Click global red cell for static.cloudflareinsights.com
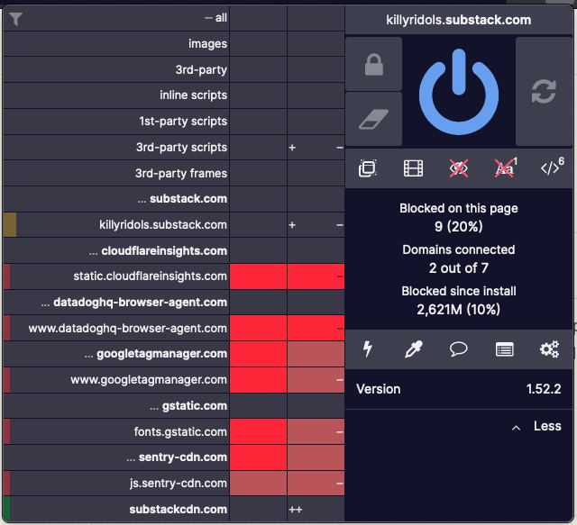This screenshot has height=525, width=577. (x=259, y=276)
